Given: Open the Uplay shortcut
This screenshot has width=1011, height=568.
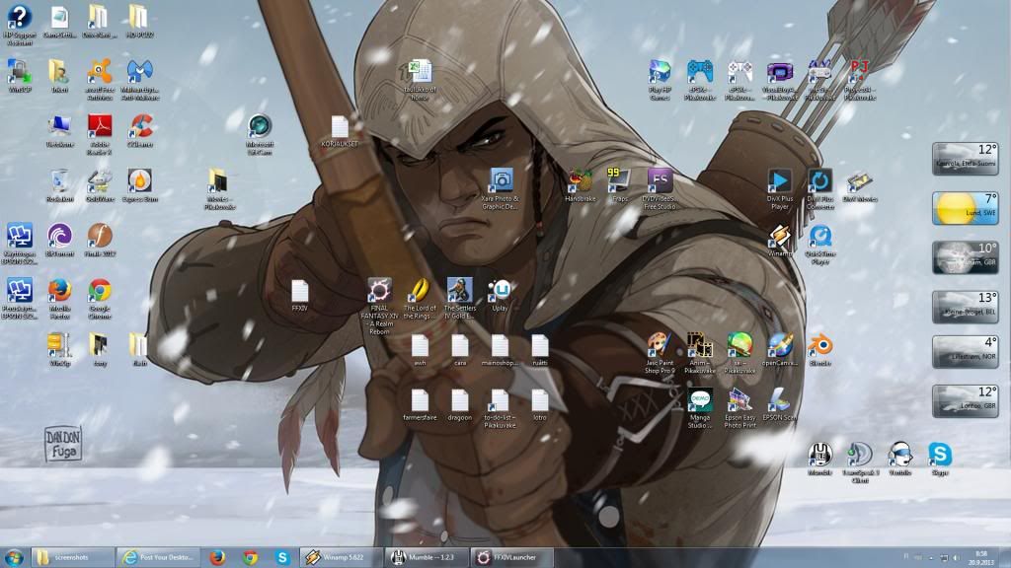Looking at the screenshot, I should [x=500, y=295].
